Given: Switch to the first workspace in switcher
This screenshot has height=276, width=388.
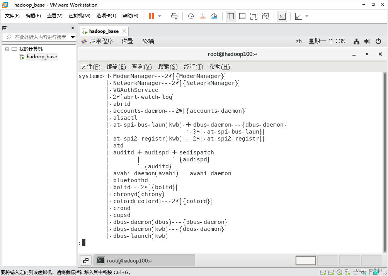Looking at the screenshot, I should coord(306,261).
